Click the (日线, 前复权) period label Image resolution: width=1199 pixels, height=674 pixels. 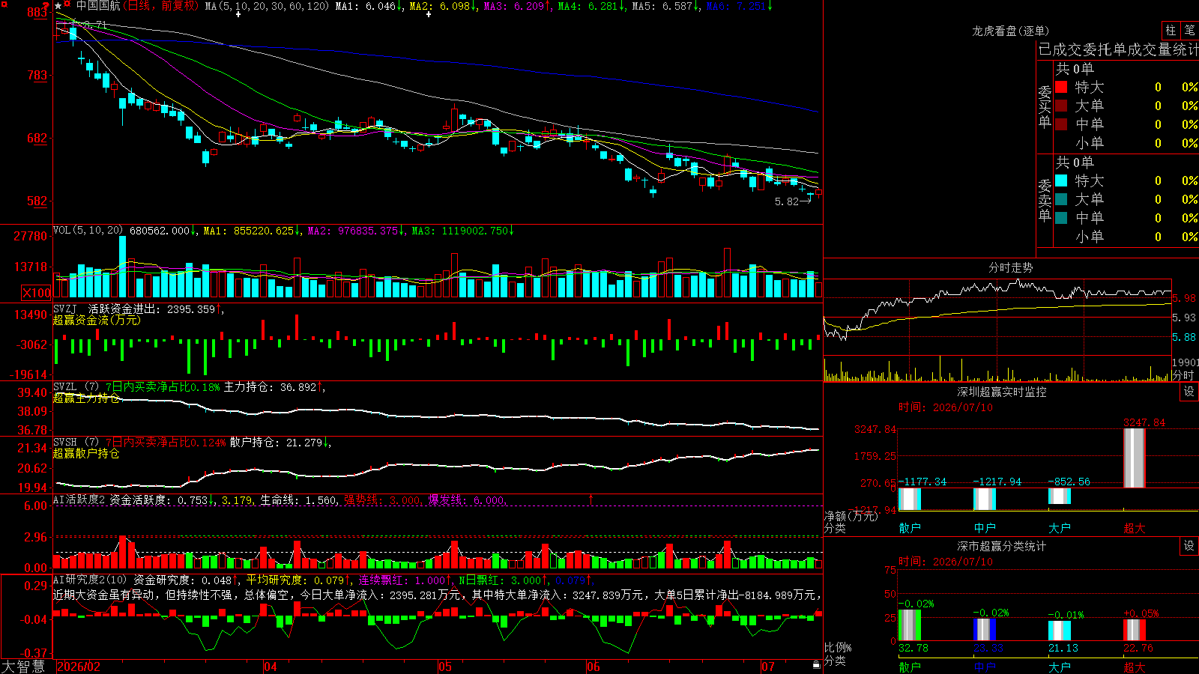(161, 6)
